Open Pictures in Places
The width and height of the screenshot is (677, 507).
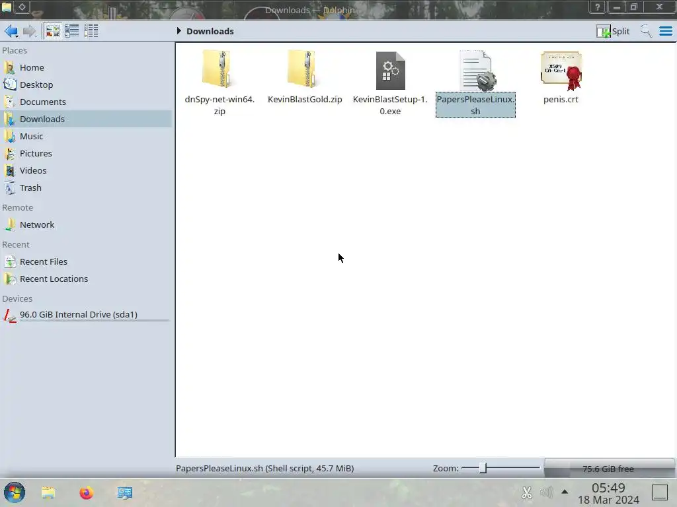coord(87,153)
